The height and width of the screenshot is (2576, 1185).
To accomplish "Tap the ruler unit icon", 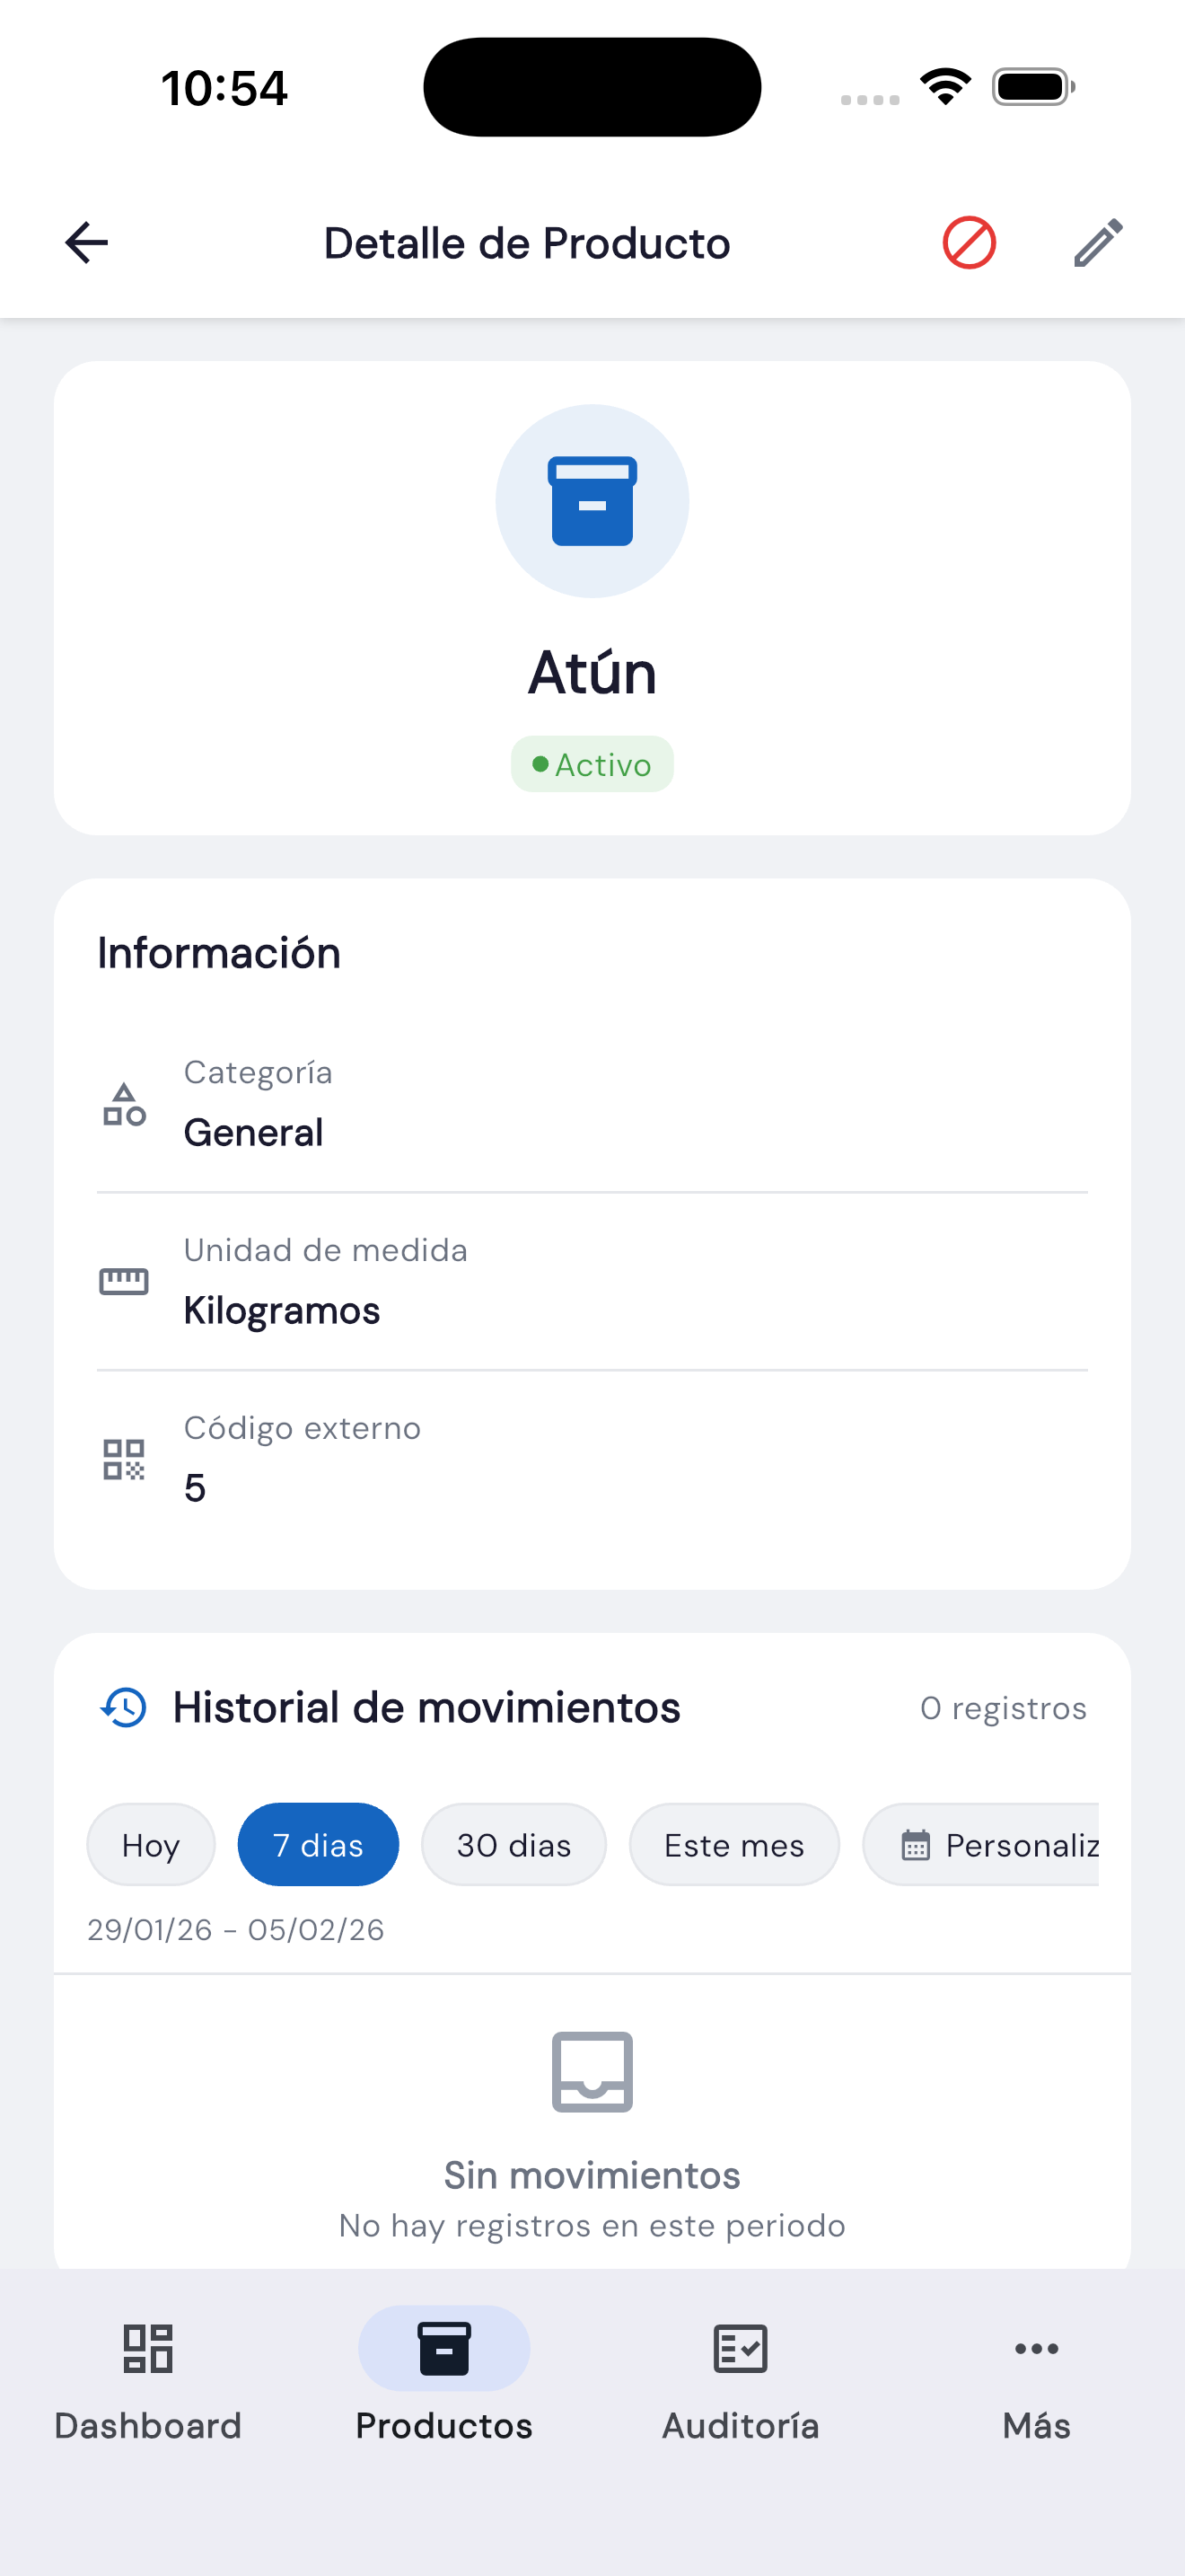I will click(x=124, y=1281).
